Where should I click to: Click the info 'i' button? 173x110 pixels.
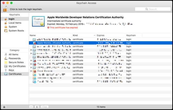[x=37, y=107]
